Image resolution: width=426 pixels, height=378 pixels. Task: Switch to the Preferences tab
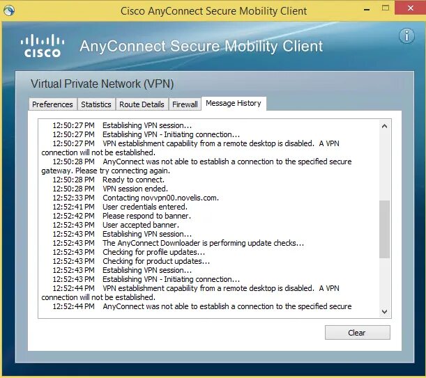pos(52,104)
